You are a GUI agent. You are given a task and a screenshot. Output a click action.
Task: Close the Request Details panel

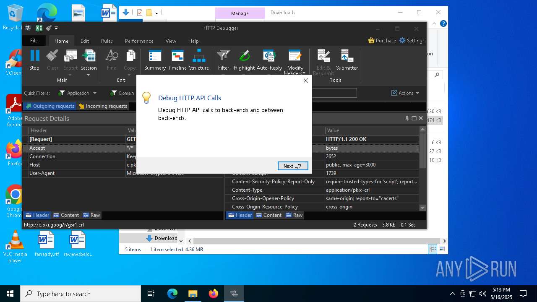coord(421,118)
